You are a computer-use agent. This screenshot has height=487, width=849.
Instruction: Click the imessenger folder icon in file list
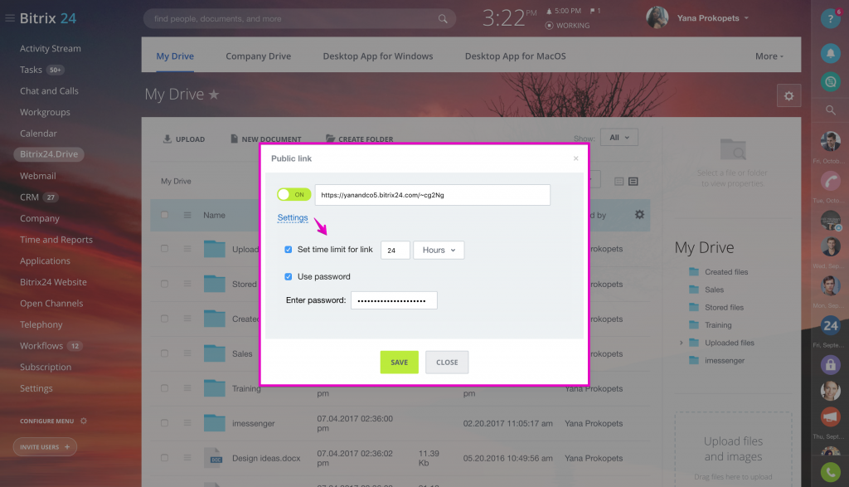pos(215,422)
